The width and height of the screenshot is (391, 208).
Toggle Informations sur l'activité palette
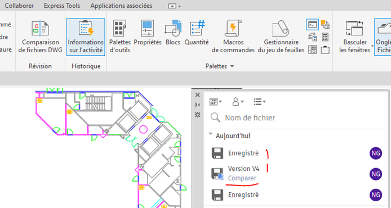pyautogui.click(x=86, y=37)
